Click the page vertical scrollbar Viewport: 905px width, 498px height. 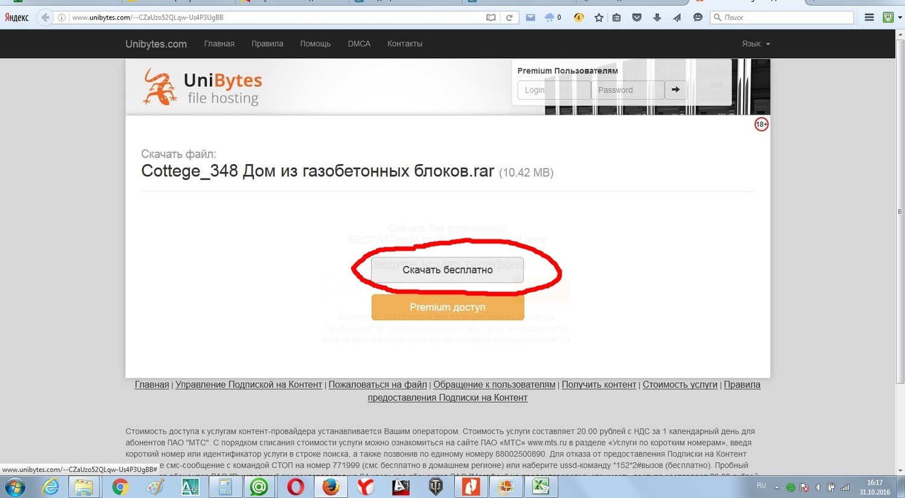900,211
